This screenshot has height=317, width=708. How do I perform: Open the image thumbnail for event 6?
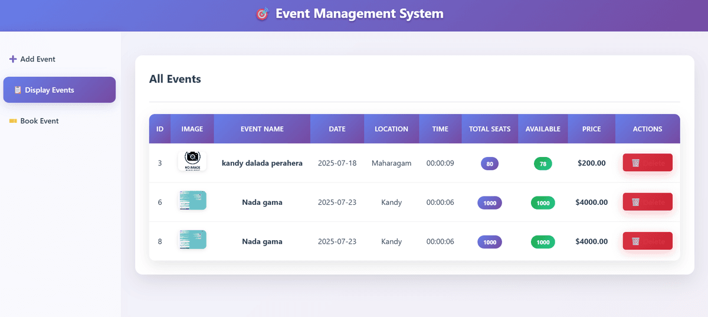point(192,201)
